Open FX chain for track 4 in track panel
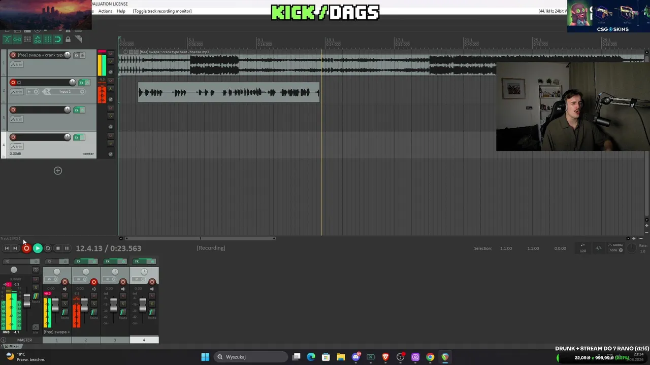 pyautogui.click(x=77, y=137)
